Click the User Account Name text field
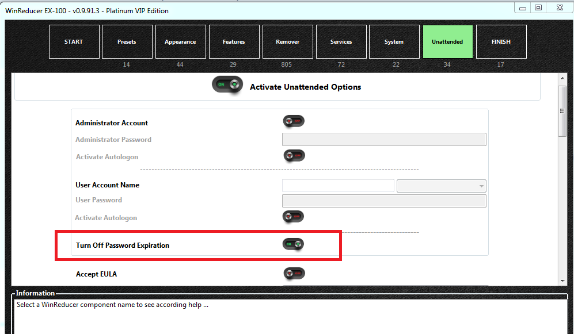Image resolution: width=574 pixels, height=334 pixels. [x=338, y=185]
